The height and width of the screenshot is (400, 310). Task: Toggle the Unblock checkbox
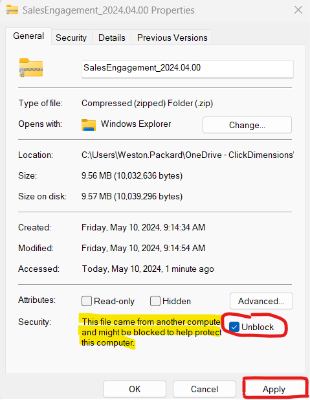pos(234,327)
